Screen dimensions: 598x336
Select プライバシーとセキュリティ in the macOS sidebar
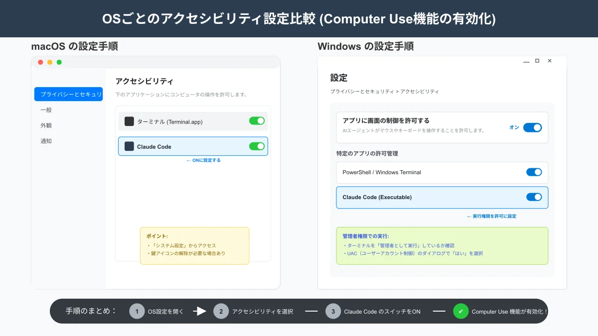tap(68, 94)
